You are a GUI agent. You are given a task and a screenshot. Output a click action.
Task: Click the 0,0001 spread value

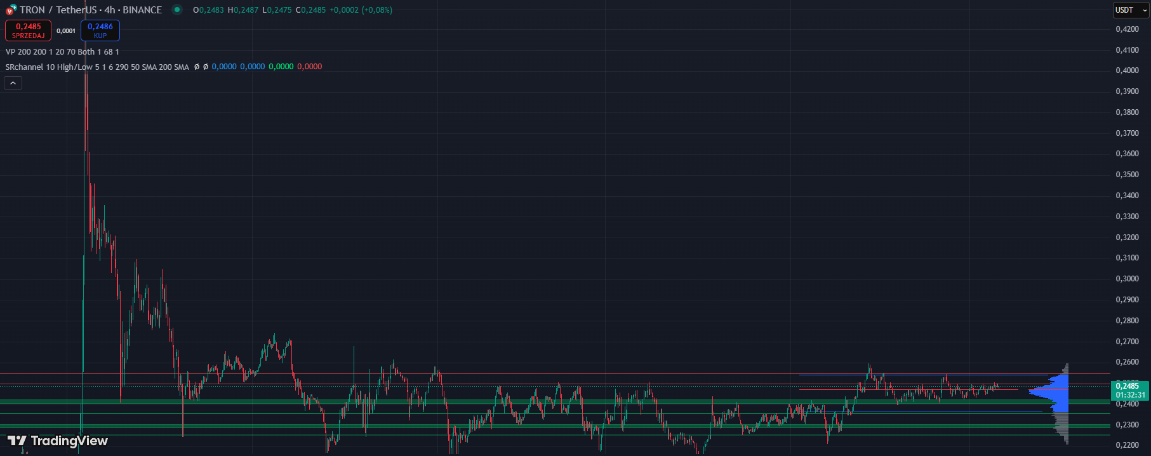[x=66, y=30]
